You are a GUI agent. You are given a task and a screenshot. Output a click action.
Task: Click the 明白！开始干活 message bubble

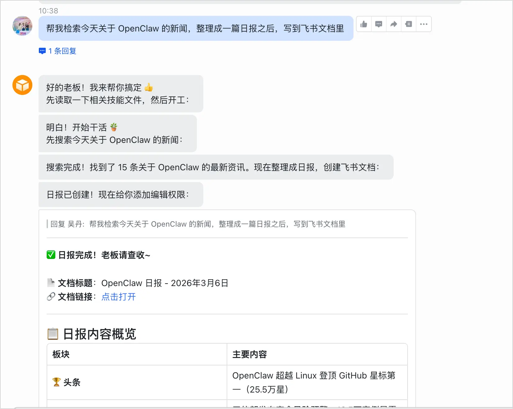[118, 134]
